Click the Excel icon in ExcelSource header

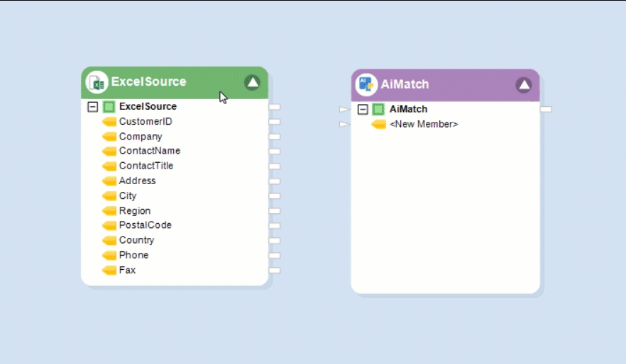point(97,82)
